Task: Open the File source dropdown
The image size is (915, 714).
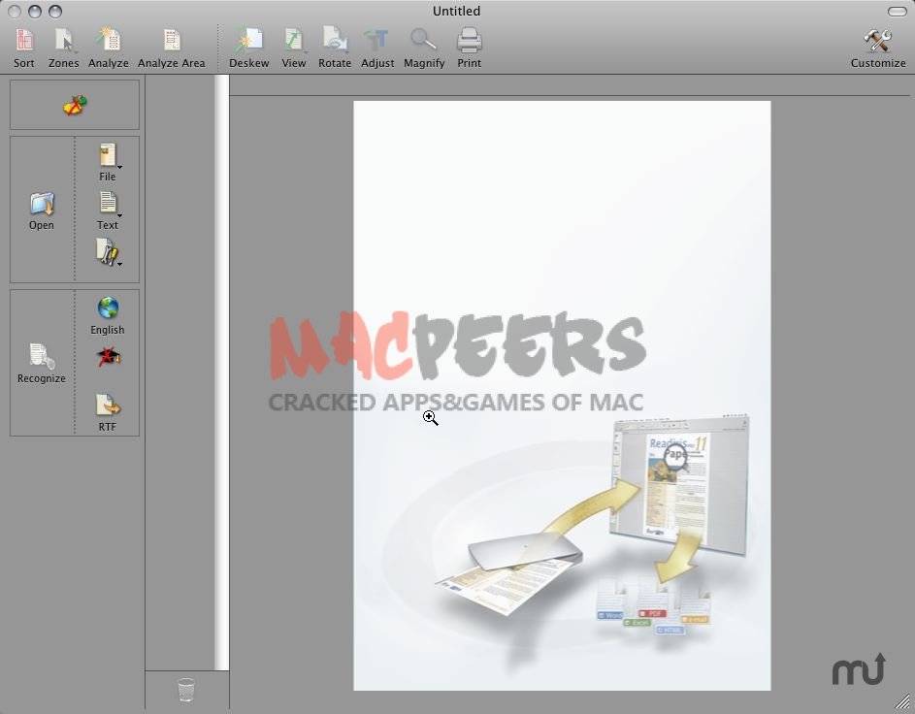Action: tap(108, 160)
